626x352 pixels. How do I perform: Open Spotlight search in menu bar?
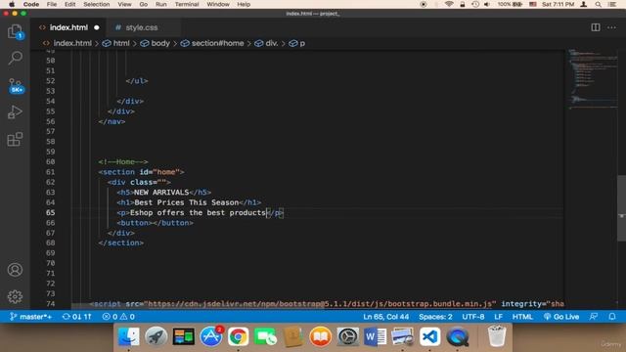(598, 4)
